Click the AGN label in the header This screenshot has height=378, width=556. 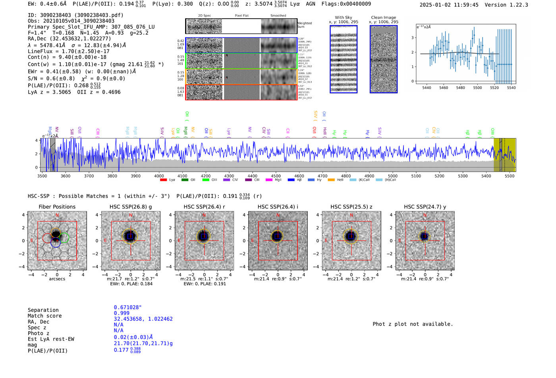click(311, 4)
